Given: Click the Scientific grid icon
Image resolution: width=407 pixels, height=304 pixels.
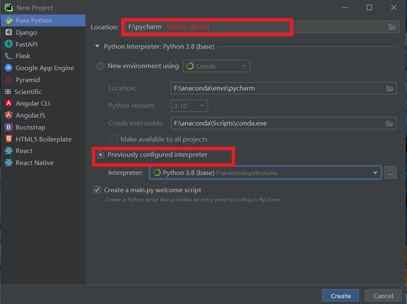Looking at the screenshot, I should tap(8, 92).
